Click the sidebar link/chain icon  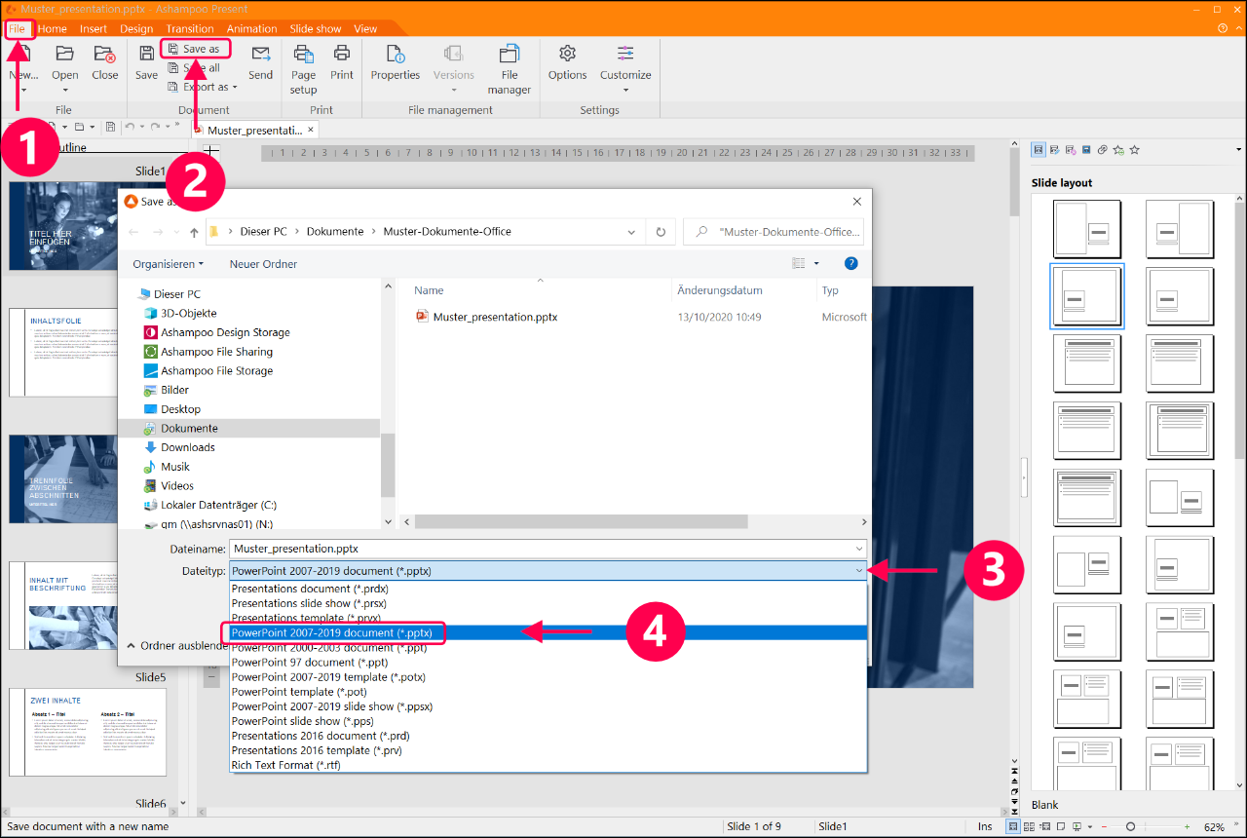pyautogui.click(x=1102, y=150)
